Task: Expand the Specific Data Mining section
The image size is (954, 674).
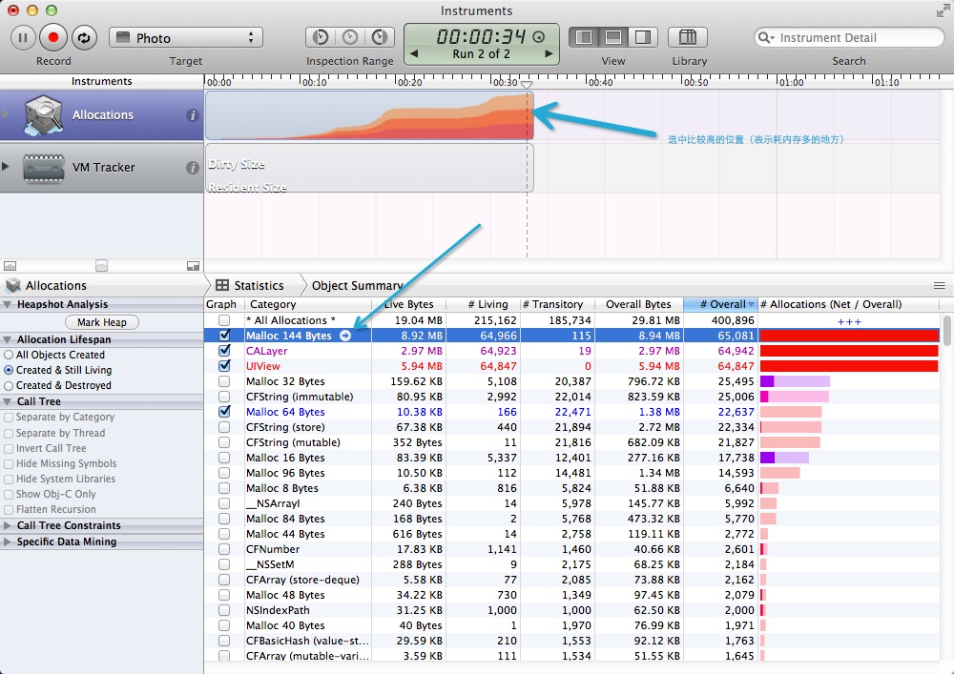Action: tap(8, 542)
